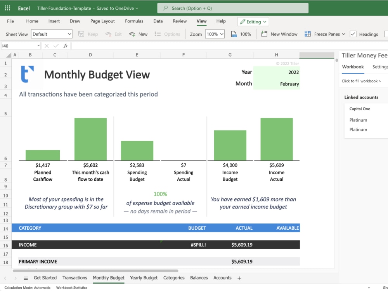
Task: Click the formula bar cancel X icon
Action: click(x=47, y=46)
